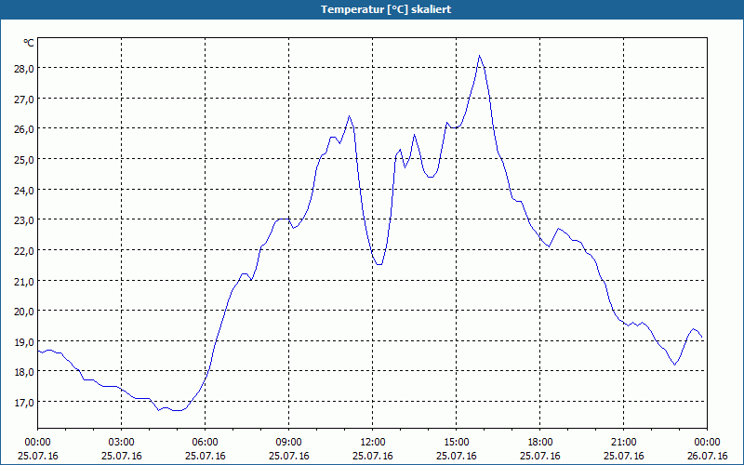This screenshot has height=465, width=744.
Task: Click the 18:00 time axis label
Action: 540,443
